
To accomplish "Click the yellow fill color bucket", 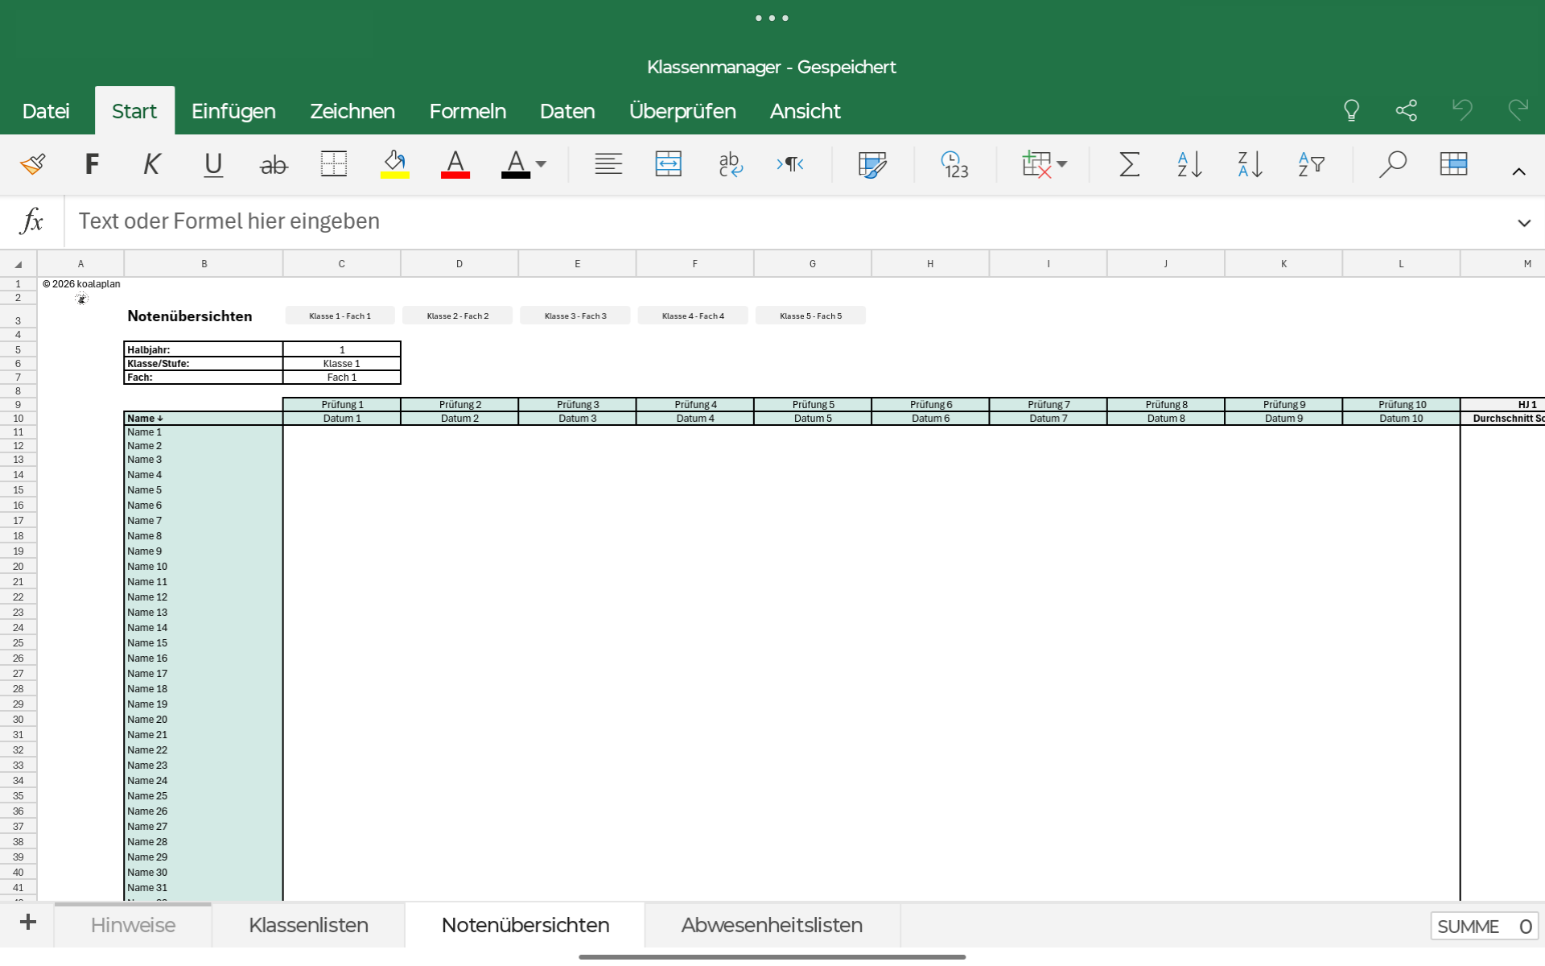I will [x=394, y=164].
